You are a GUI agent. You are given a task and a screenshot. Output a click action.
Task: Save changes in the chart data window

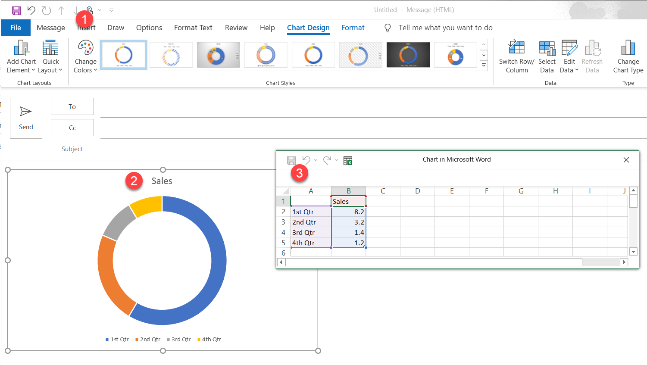291,160
